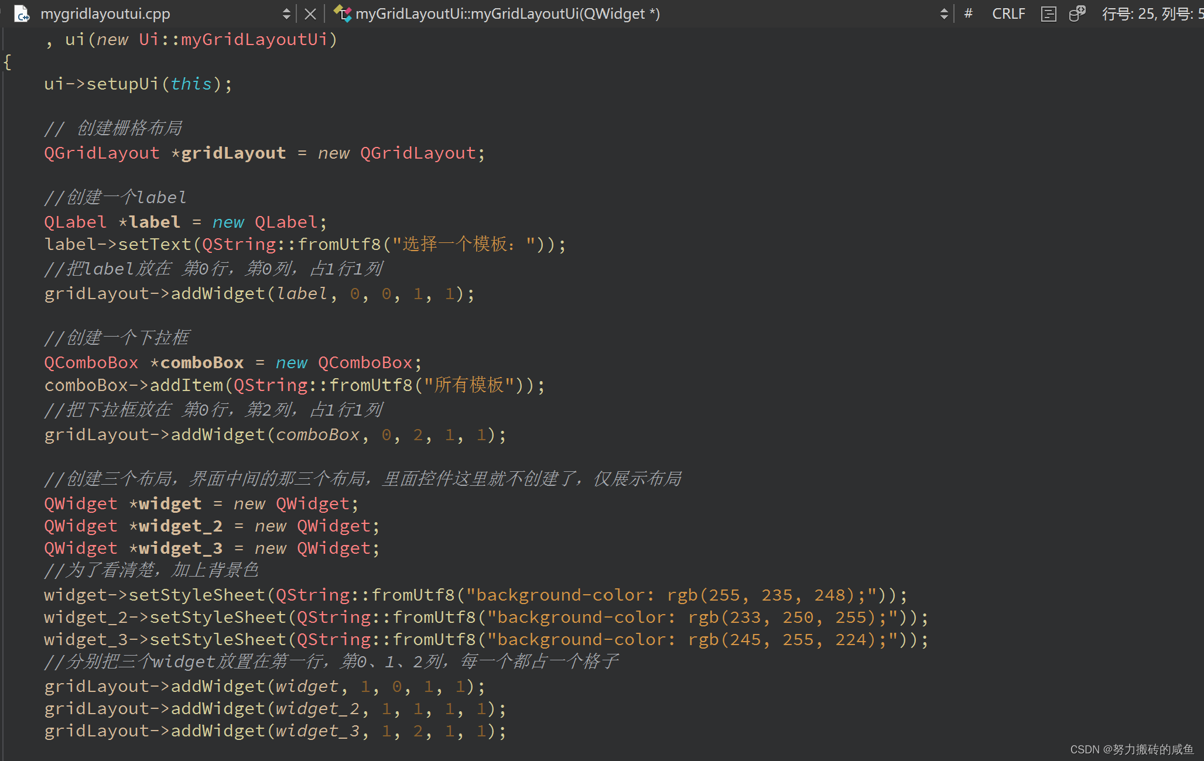Screen dimensions: 1204x761
Task: Click the gridLayout variable declaration
Action: [233, 153]
